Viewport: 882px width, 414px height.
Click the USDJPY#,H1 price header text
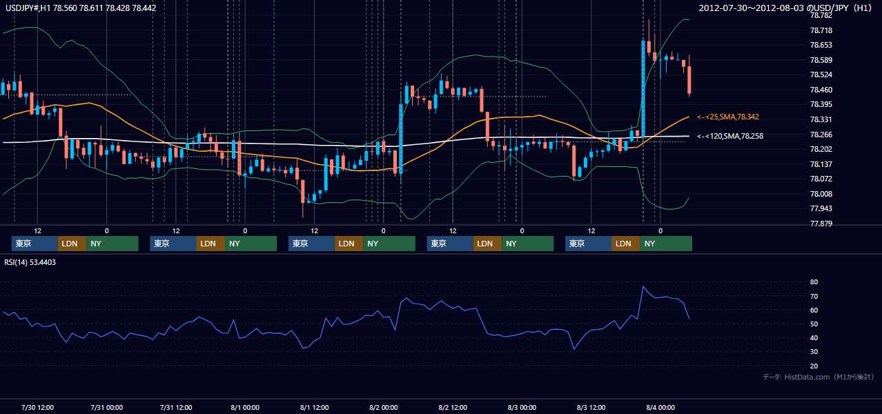coord(79,8)
